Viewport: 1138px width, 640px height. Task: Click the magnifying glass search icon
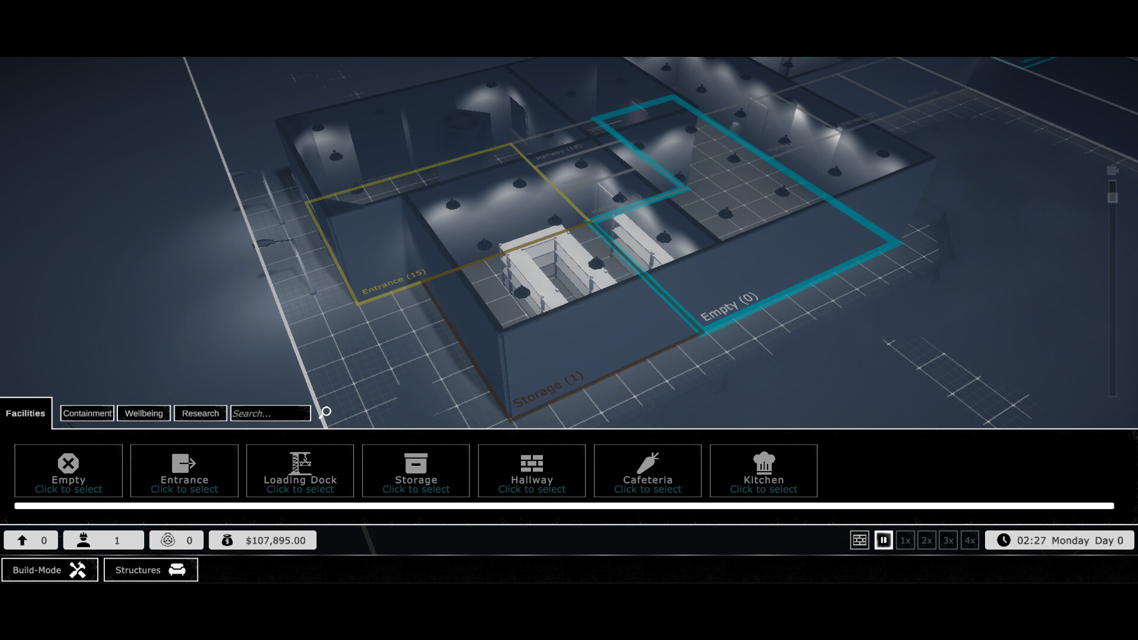pos(324,413)
